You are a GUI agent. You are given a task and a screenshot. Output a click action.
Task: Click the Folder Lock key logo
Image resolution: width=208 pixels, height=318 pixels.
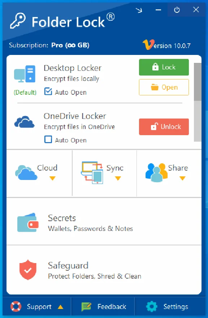(18, 21)
